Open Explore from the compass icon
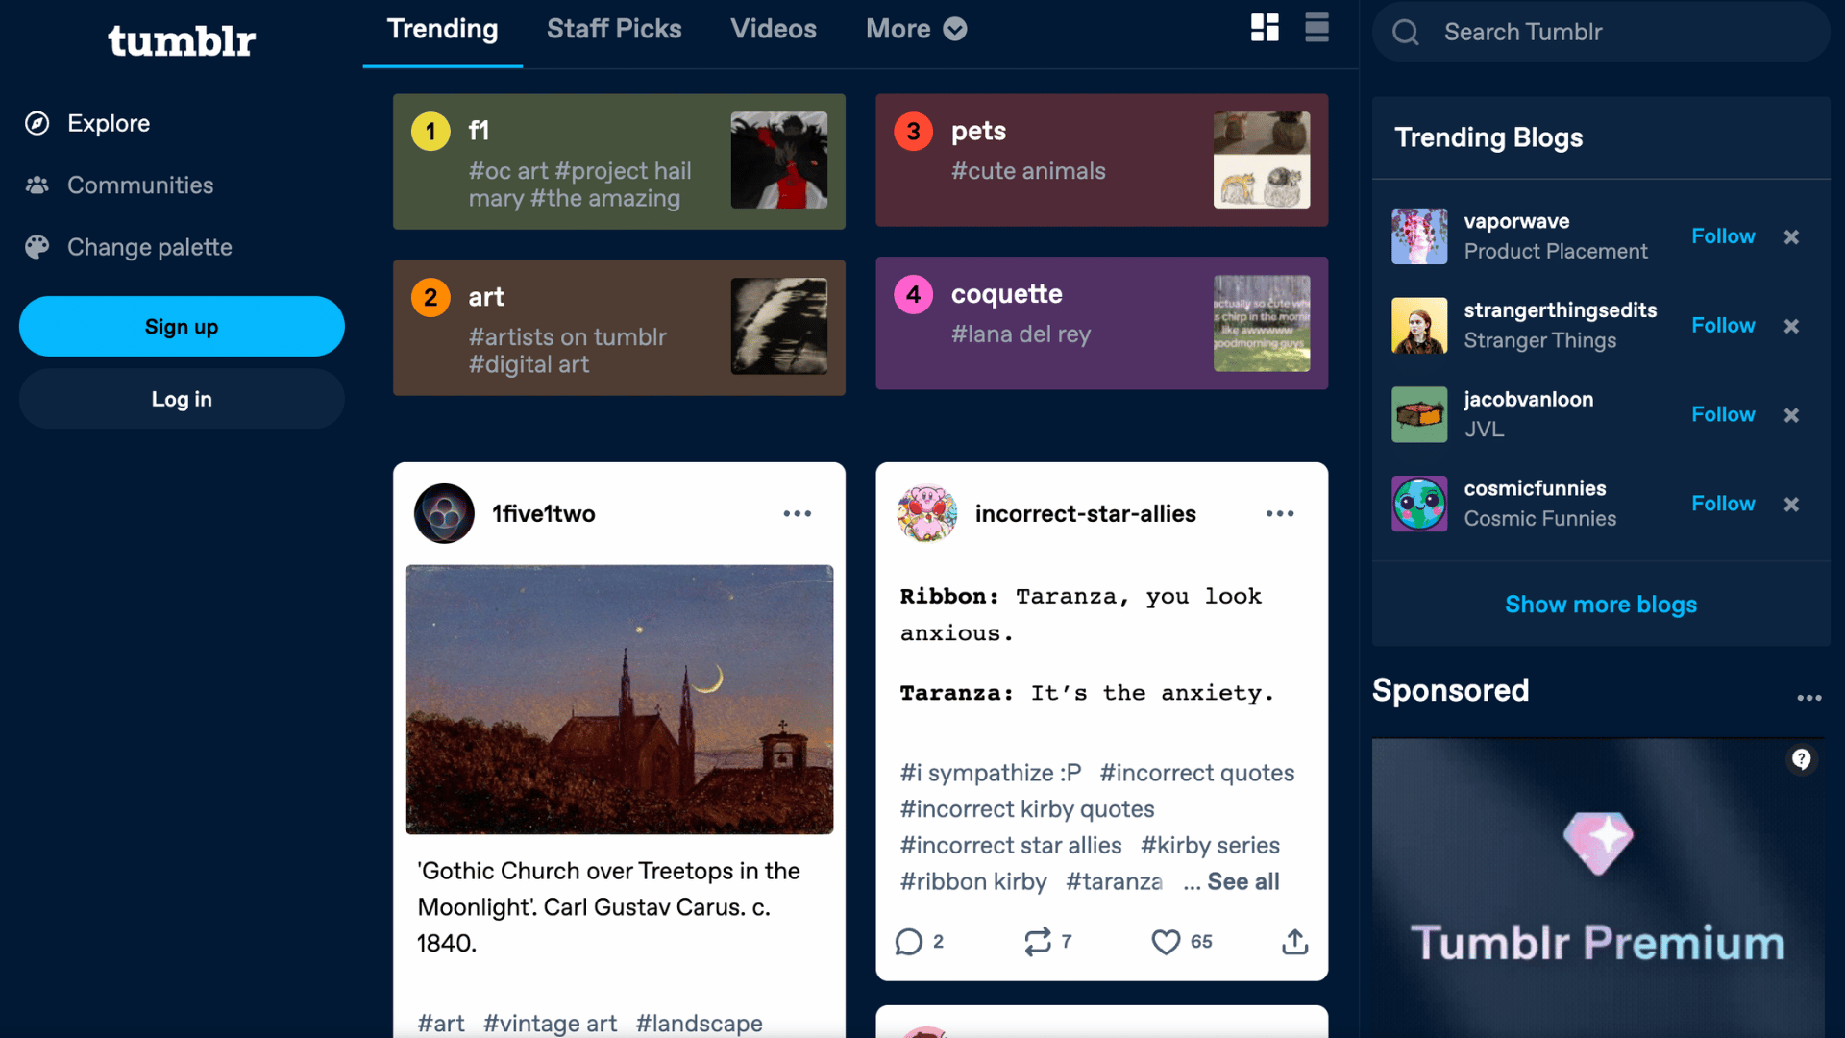The width and height of the screenshot is (1845, 1038). [37, 123]
